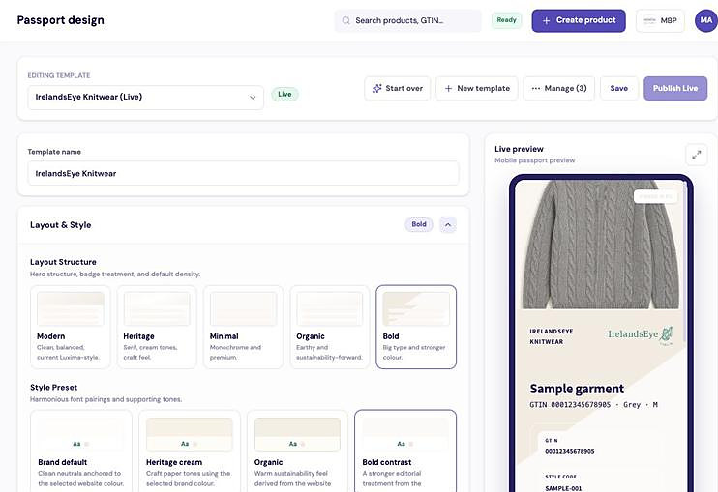The image size is (718, 492).
Task: Collapse the Layout & Style section
Action: [448, 224]
